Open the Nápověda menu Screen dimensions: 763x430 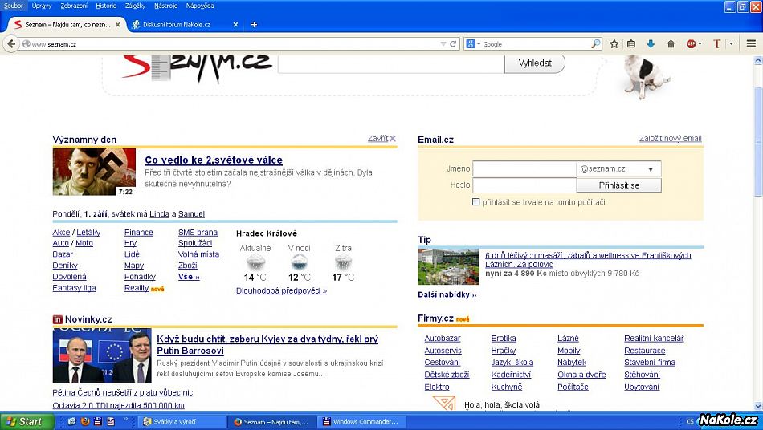click(200, 6)
